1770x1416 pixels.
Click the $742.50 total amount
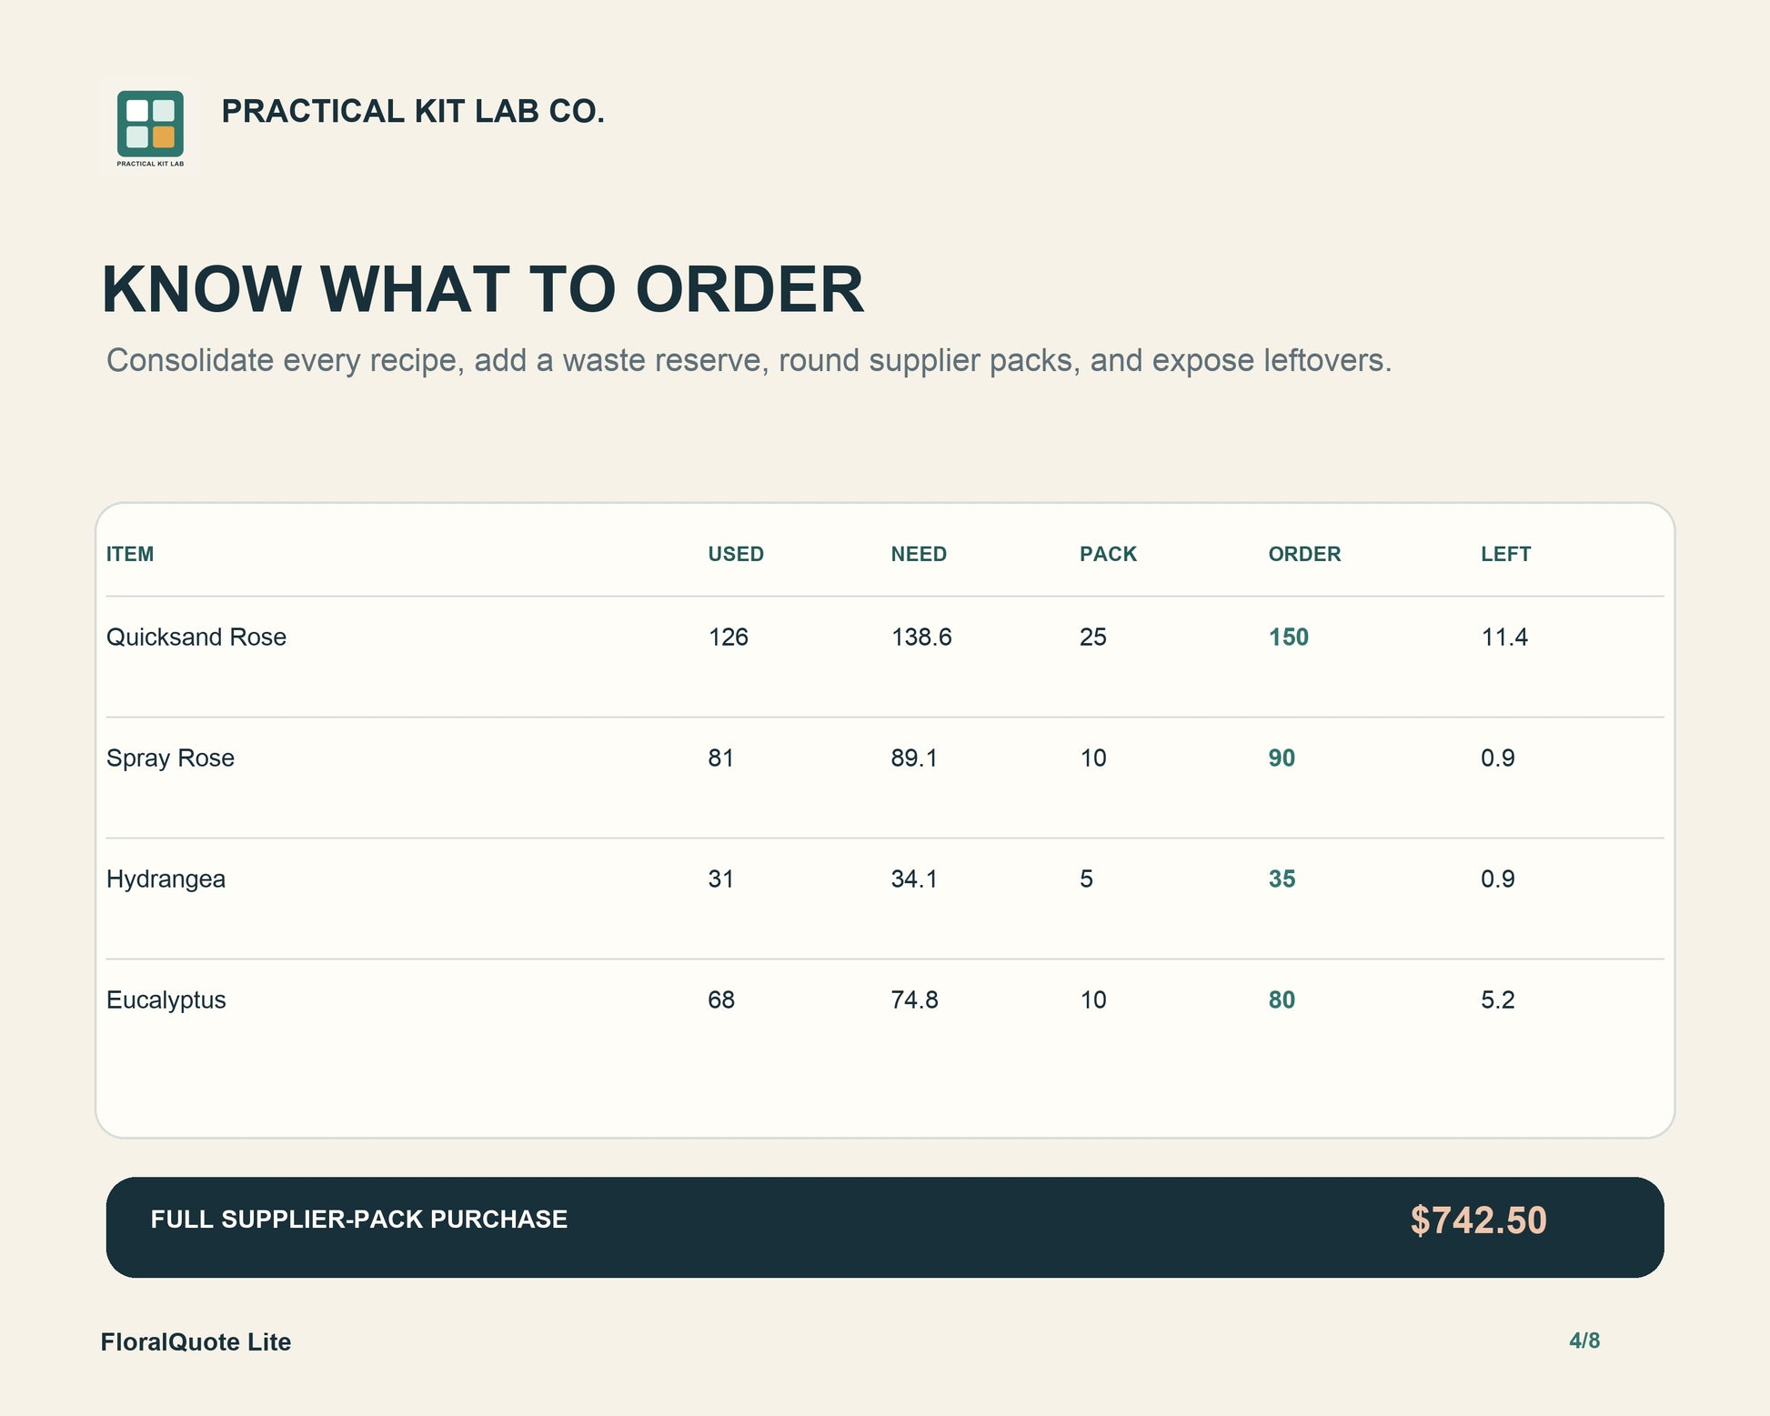pos(1478,1220)
